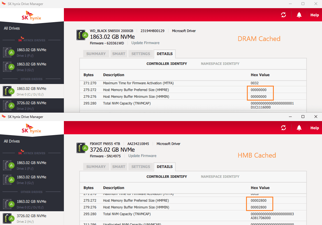Screen dimensions: 322x225
Task: Select TNVMCAP row in bottom window
Action: [x=193, y=216]
